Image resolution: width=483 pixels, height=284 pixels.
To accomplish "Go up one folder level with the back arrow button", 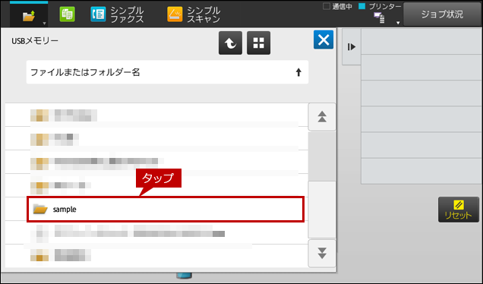I will [230, 43].
